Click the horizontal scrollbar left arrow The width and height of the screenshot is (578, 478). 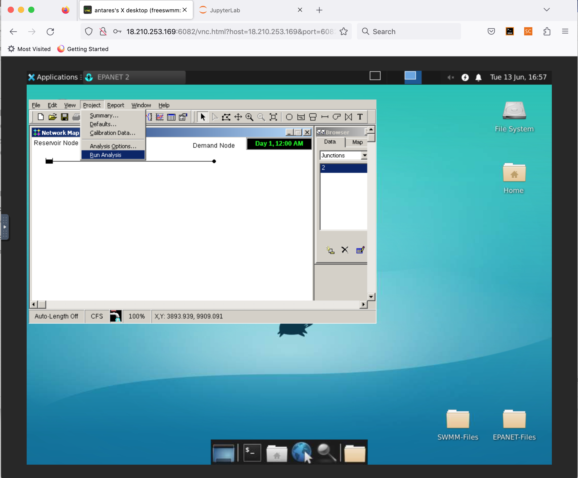[x=34, y=305]
